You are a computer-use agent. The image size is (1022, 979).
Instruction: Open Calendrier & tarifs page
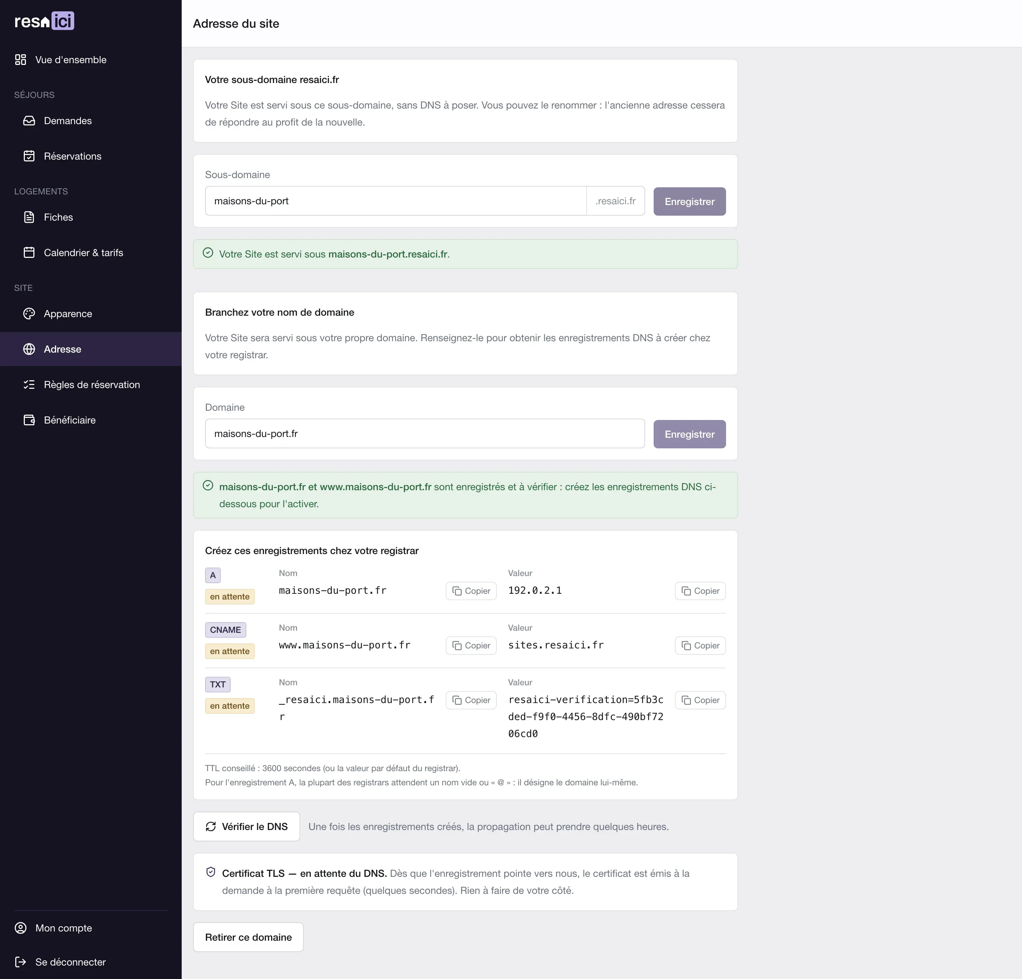click(91, 253)
